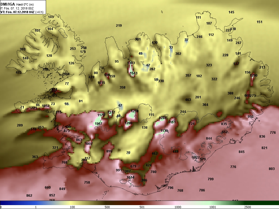The image size is (279, 209).
Task: Select the 1282 label on the map
Action: click(x=163, y=118)
